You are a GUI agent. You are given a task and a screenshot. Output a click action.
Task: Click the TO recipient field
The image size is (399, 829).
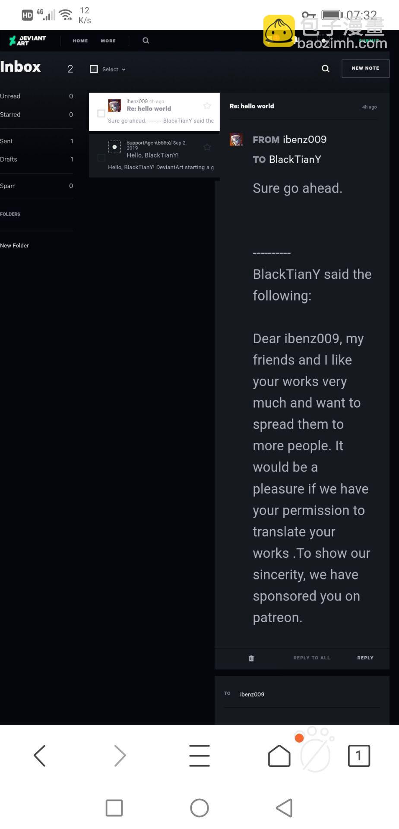pyautogui.click(x=302, y=694)
